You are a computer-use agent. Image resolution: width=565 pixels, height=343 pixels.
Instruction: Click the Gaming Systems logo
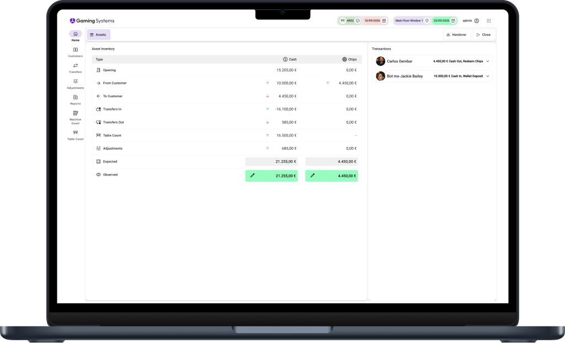tap(92, 21)
